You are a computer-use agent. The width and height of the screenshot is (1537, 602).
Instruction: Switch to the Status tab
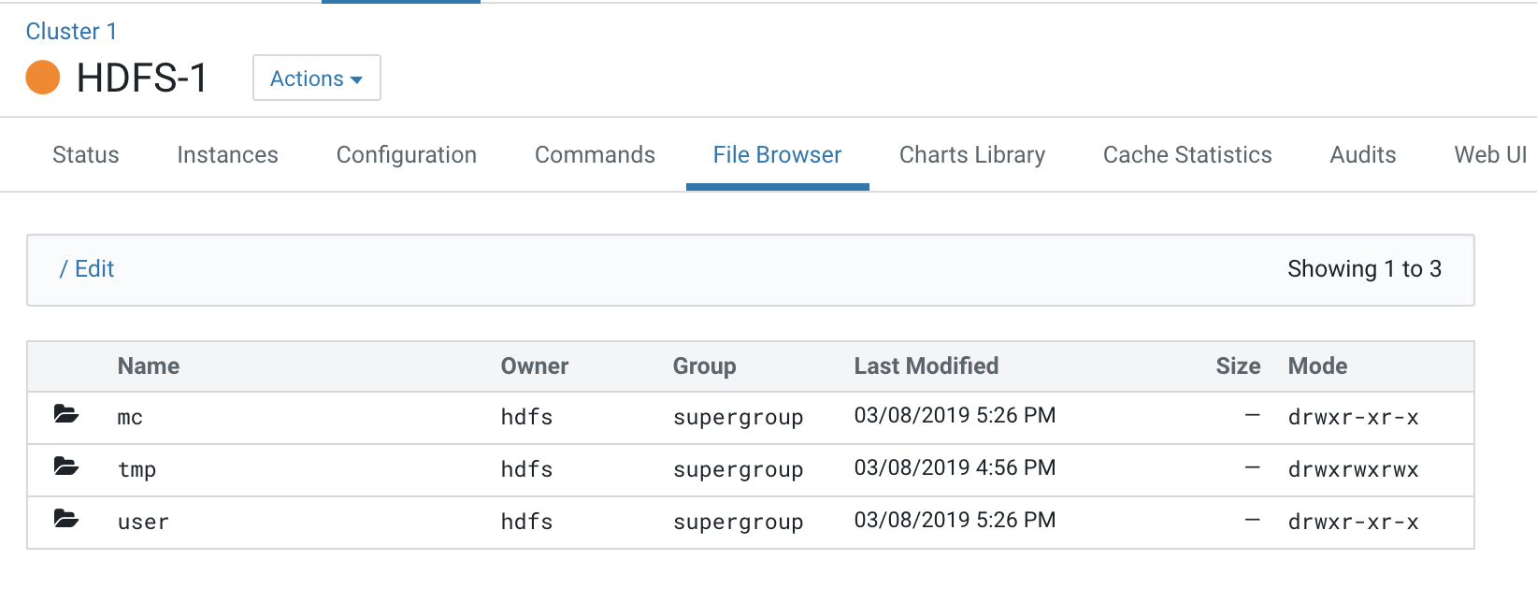pyautogui.click(x=86, y=155)
